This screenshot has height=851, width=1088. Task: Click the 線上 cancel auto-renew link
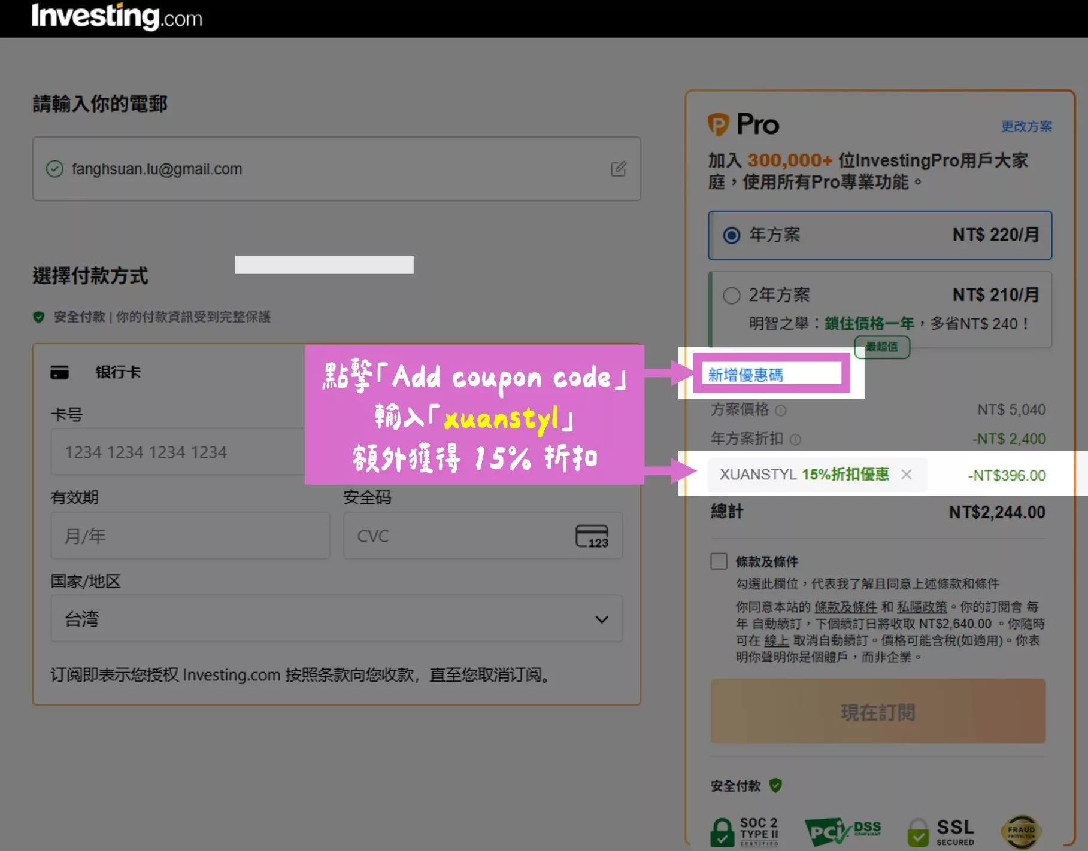(776, 640)
